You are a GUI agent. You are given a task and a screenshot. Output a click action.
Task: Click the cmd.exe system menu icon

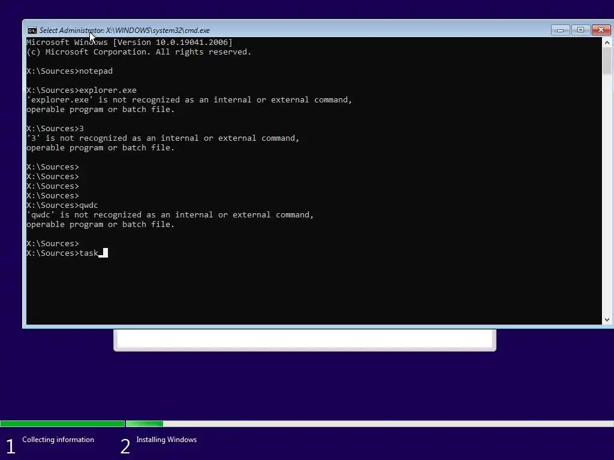[x=32, y=31]
